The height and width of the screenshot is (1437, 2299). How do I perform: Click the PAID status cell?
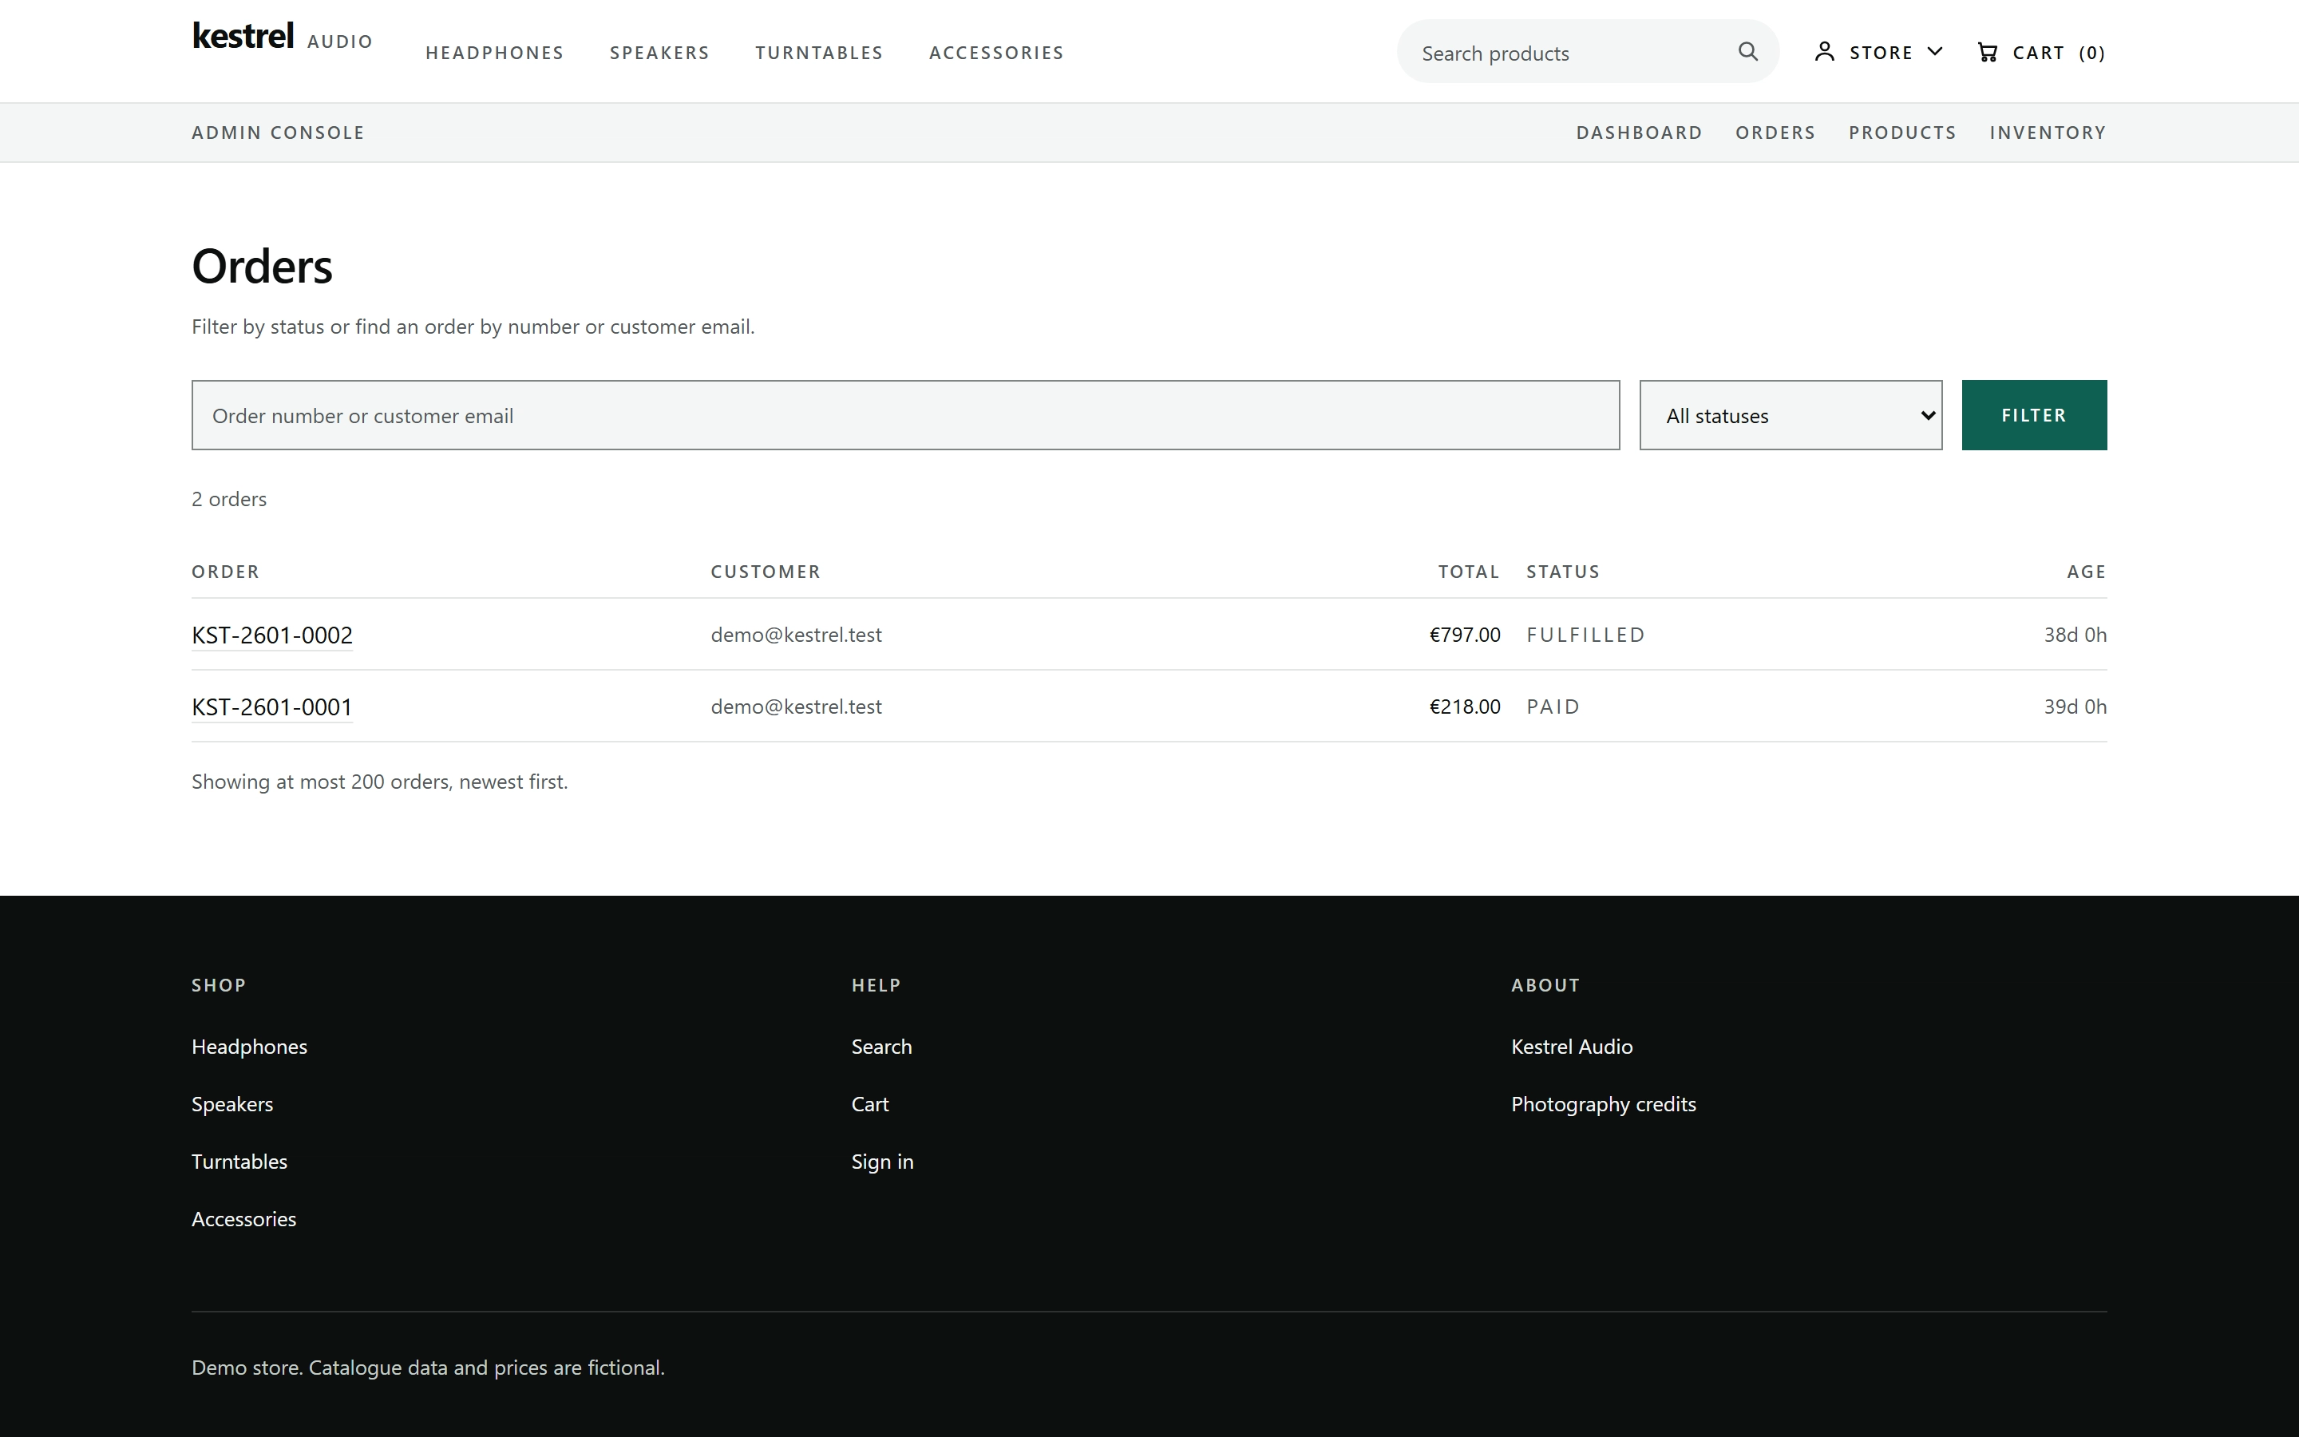[x=1553, y=707]
